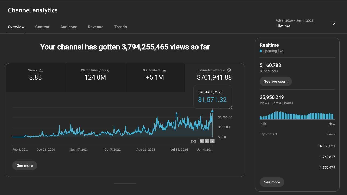347x195 pixels.
Task: Open the Overview tab
Action: click(x=16, y=27)
